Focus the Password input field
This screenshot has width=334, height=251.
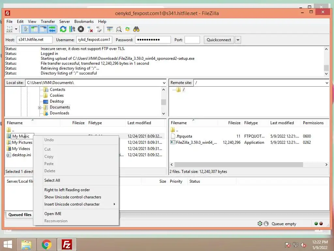click(153, 40)
